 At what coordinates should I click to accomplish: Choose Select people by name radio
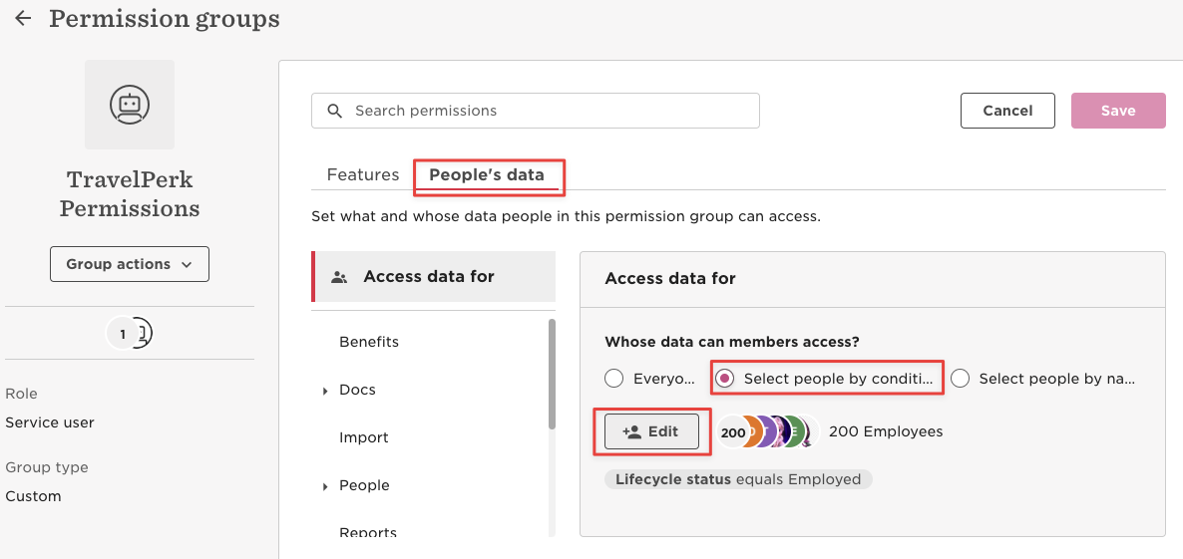pyautogui.click(x=960, y=379)
